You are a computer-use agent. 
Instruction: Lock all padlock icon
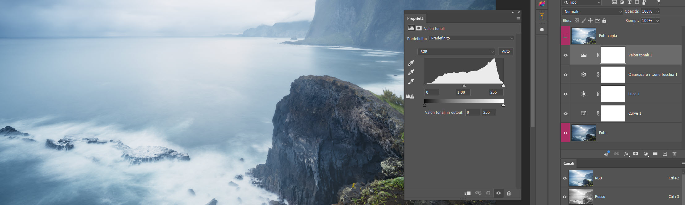[604, 21]
